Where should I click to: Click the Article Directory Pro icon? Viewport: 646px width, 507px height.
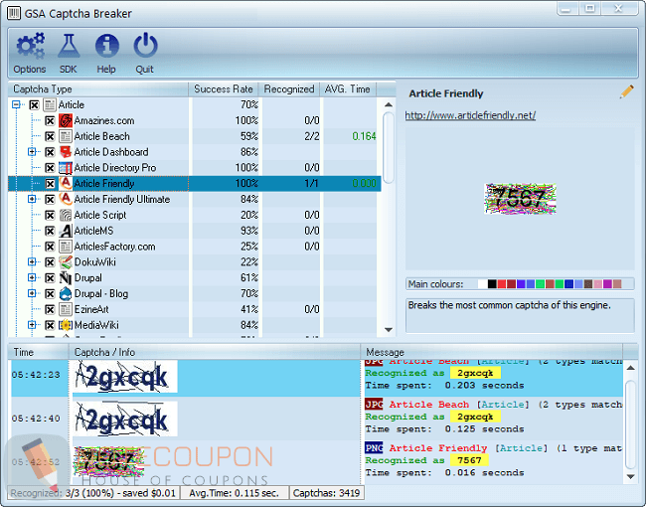66,168
